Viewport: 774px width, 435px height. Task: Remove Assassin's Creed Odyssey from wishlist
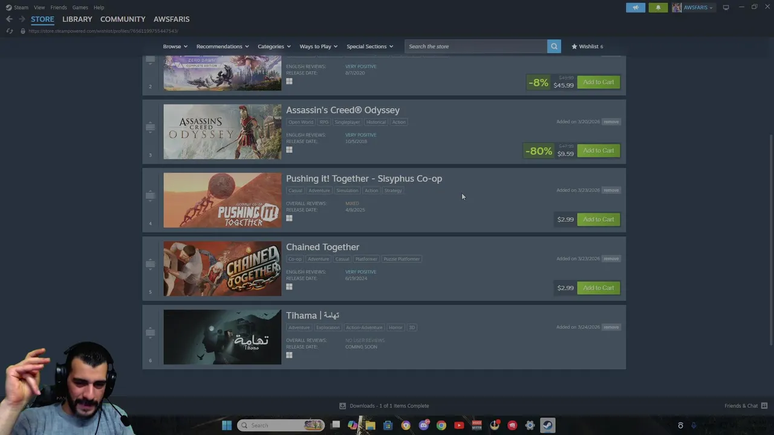tap(611, 121)
